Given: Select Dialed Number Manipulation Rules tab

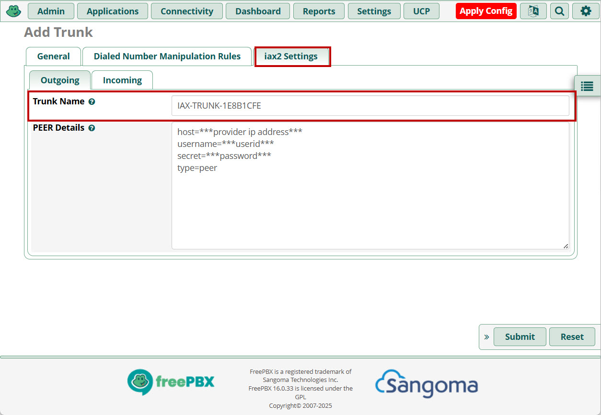Looking at the screenshot, I should click(x=167, y=56).
